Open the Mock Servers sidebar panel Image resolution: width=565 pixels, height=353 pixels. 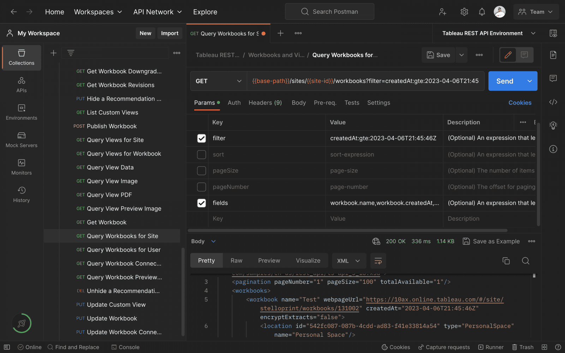pos(22,140)
